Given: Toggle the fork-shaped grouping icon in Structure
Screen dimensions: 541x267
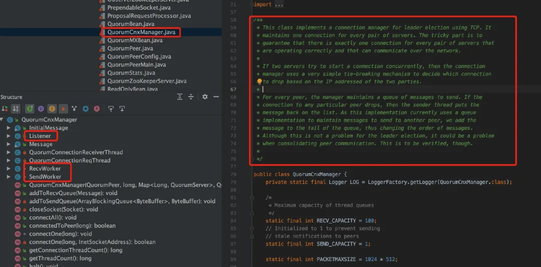Looking at the screenshot, I should (x=74, y=108).
